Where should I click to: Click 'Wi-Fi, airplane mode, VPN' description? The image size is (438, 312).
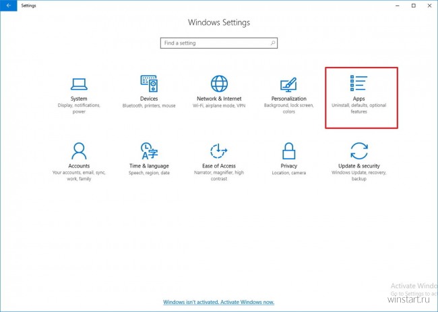(219, 105)
